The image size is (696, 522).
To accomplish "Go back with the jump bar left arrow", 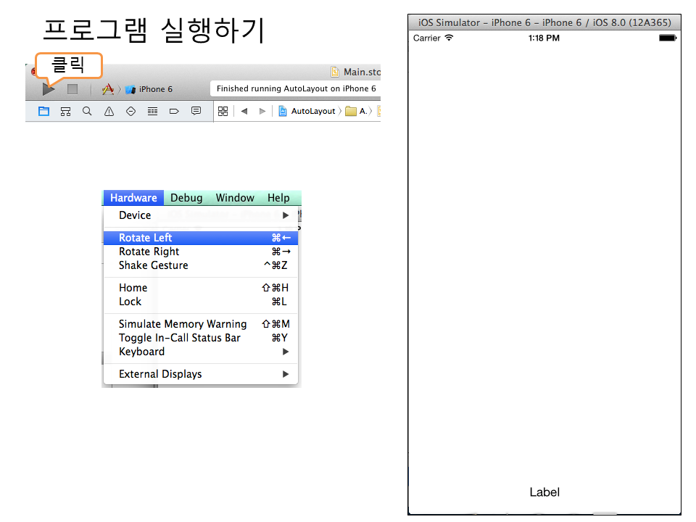I will click(x=244, y=111).
